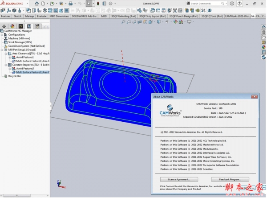Open the 3DQP Punch Design (Part) tab
This screenshot has width=267, height=198.
coord(184,16)
